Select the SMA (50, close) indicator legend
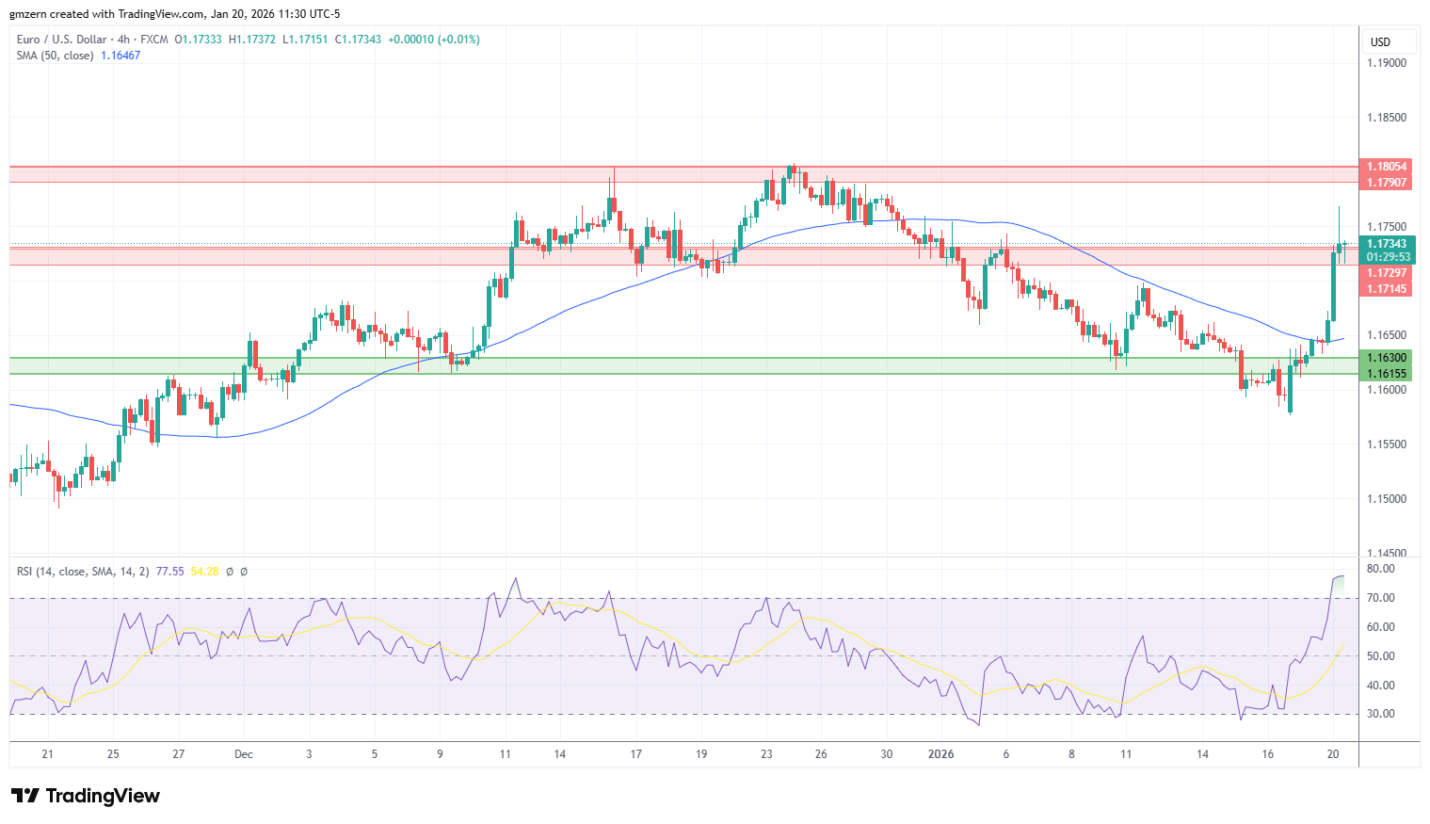Screen dimensions: 1430x824 point(55,56)
